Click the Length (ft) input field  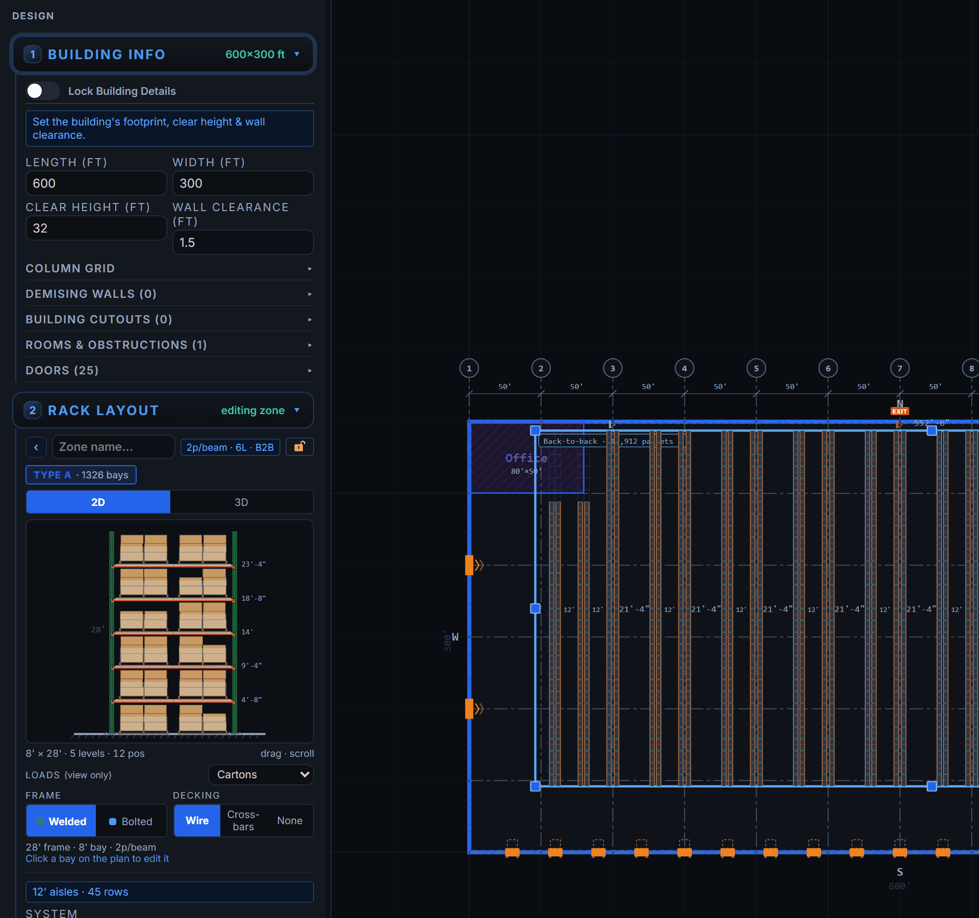coord(96,183)
